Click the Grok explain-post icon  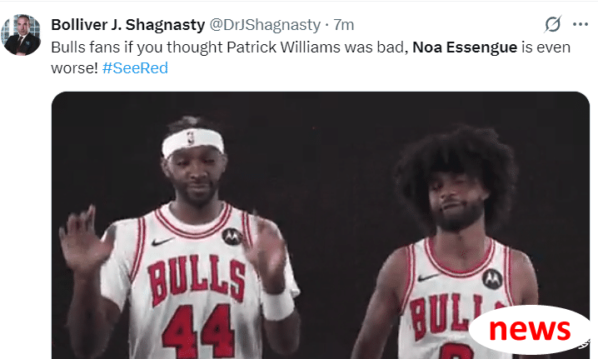click(x=553, y=24)
